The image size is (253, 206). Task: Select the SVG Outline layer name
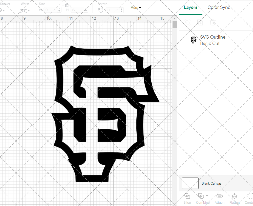(x=213, y=37)
